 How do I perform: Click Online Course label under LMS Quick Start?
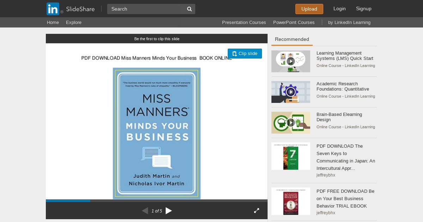pyautogui.click(x=346, y=66)
